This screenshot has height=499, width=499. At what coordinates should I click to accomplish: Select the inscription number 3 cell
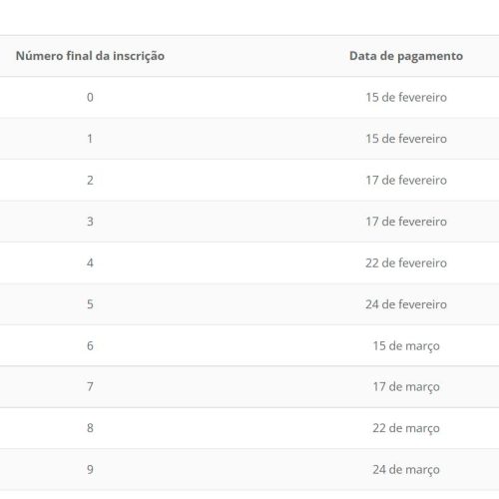click(90, 222)
